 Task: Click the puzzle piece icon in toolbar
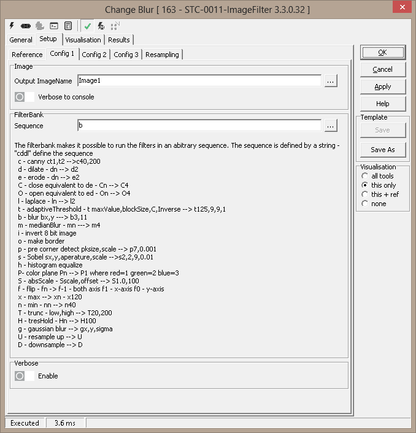click(39, 26)
